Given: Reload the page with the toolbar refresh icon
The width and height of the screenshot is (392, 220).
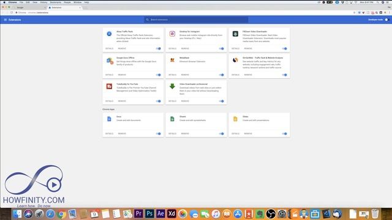Looking at the screenshot, I should [x=12, y=12].
